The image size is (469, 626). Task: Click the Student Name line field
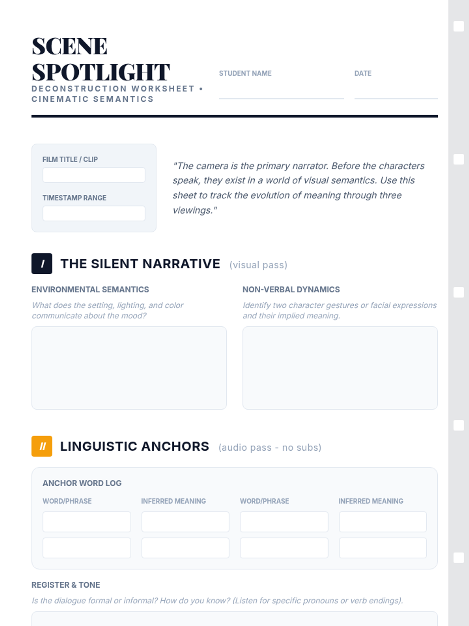pos(281,91)
